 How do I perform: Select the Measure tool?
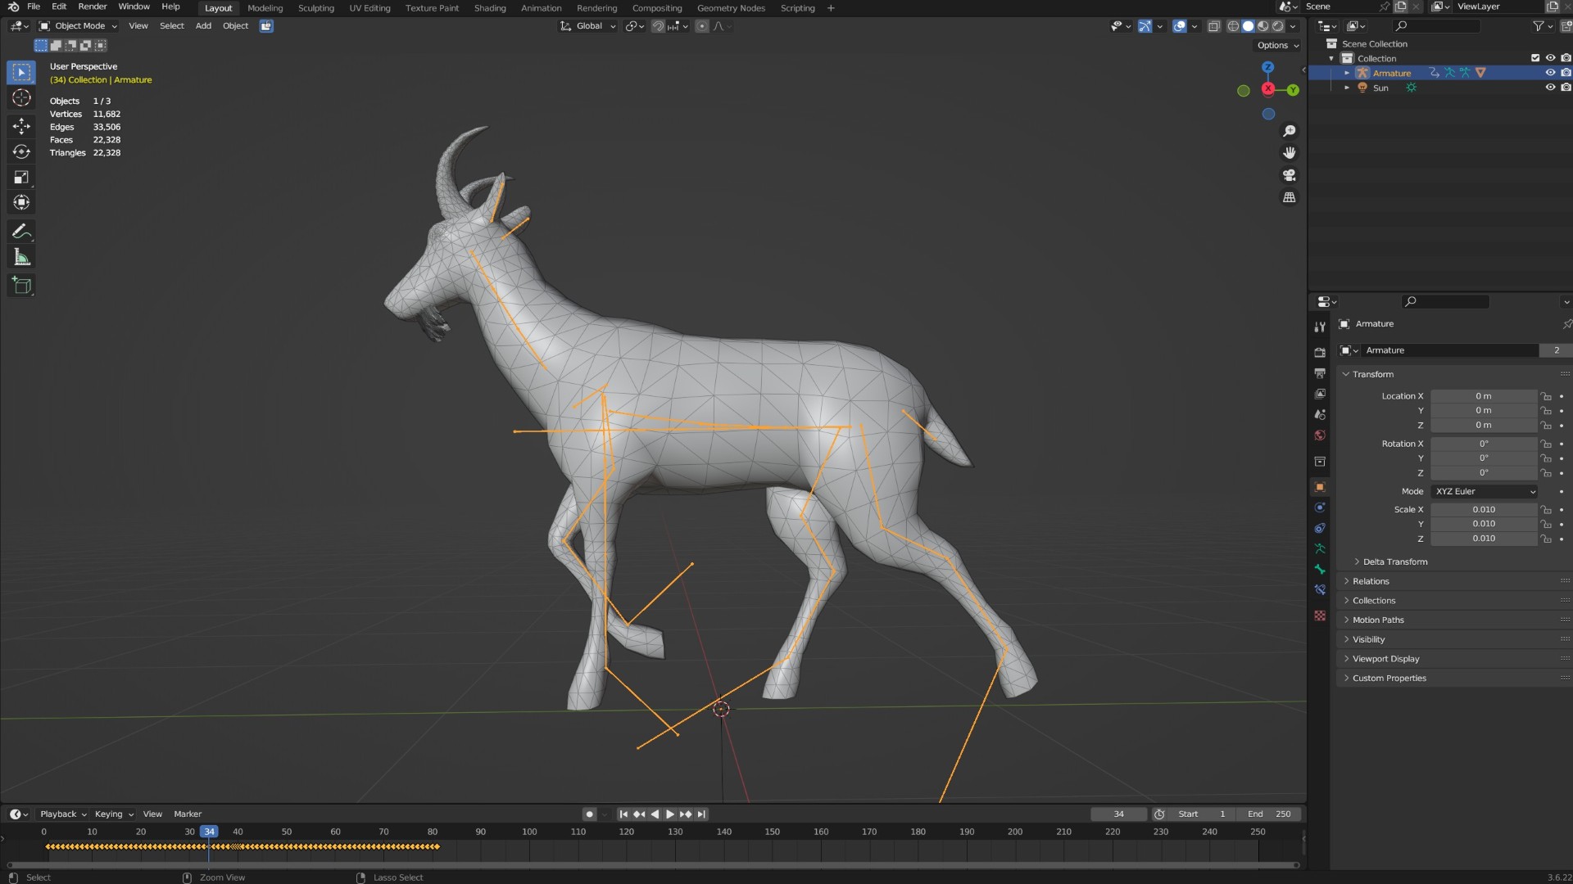point(21,258)
